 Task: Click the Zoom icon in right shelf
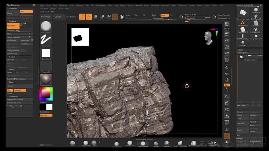point(227,40)
